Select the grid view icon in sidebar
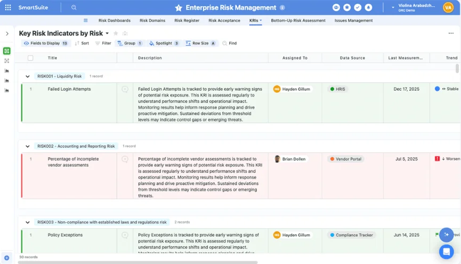Screen dimensions: 461x264 click(x=7, y=51)
